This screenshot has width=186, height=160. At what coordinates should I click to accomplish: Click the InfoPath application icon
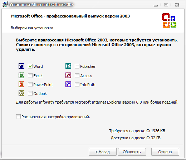pos(68,84)
